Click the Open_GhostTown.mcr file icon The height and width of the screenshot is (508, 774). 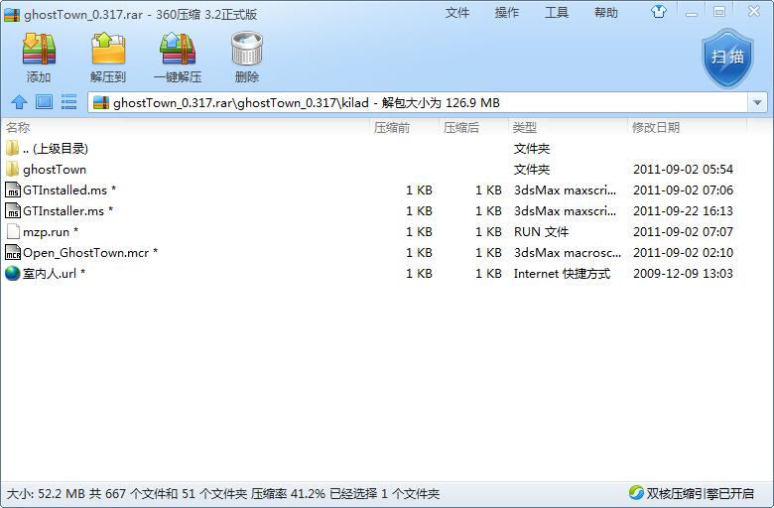[x=12, y=252]
